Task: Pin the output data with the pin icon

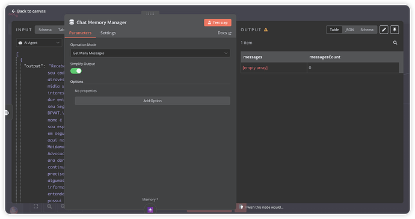Action: [x=395, y=29]
